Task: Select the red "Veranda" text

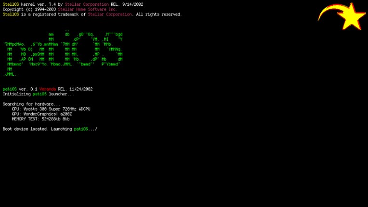Action: 48,89
